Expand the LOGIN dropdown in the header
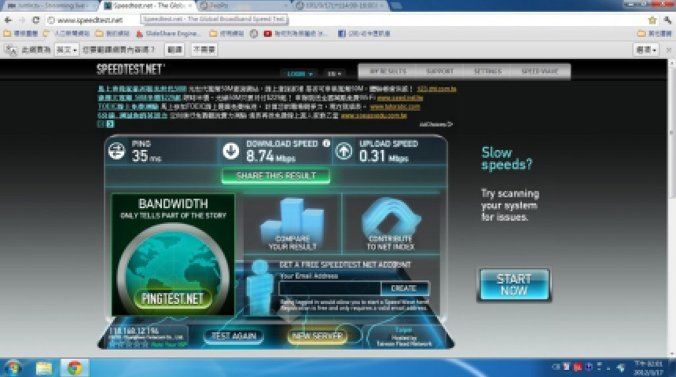Image resolution: width=676 pixels, height=377 pixels. (x=299, y=73)
